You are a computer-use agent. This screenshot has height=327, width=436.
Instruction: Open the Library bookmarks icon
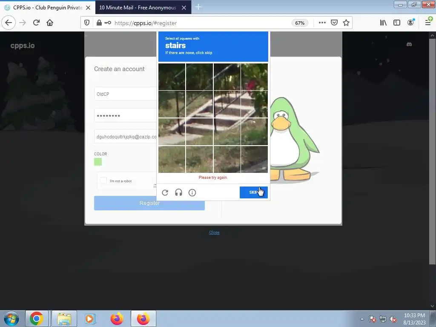pyautogui.click(x=383, y=23)
